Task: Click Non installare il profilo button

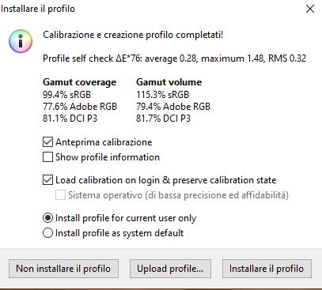Action: [x=63, y=269]
